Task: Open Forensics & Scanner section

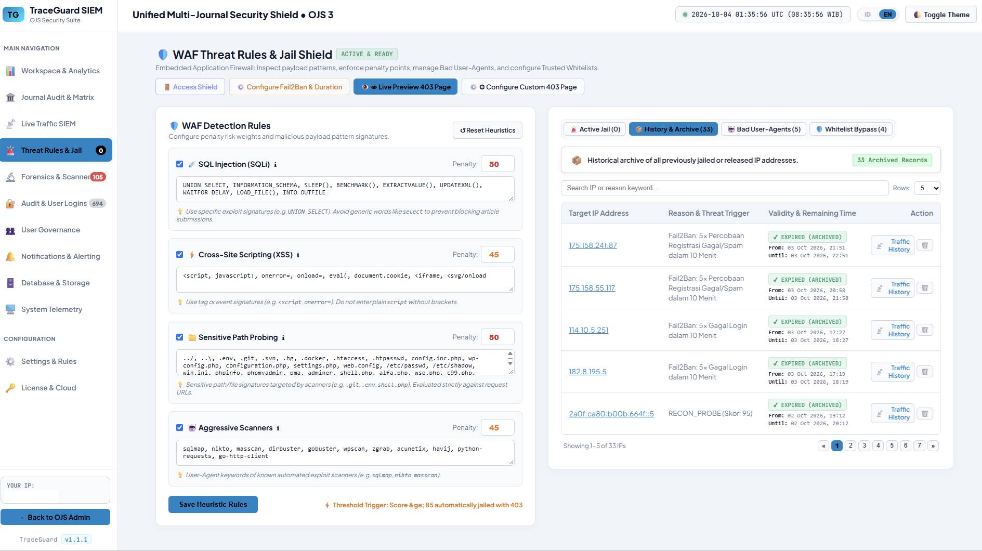Action: (x=56, y=177)
